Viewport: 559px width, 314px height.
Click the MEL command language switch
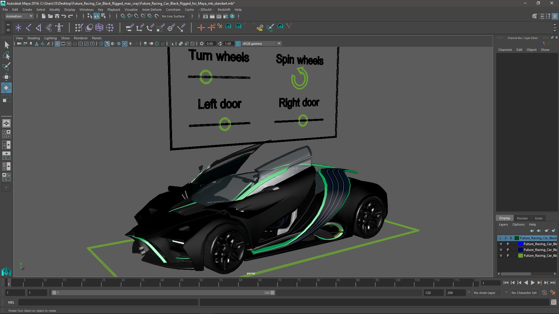tap(11, 302)
